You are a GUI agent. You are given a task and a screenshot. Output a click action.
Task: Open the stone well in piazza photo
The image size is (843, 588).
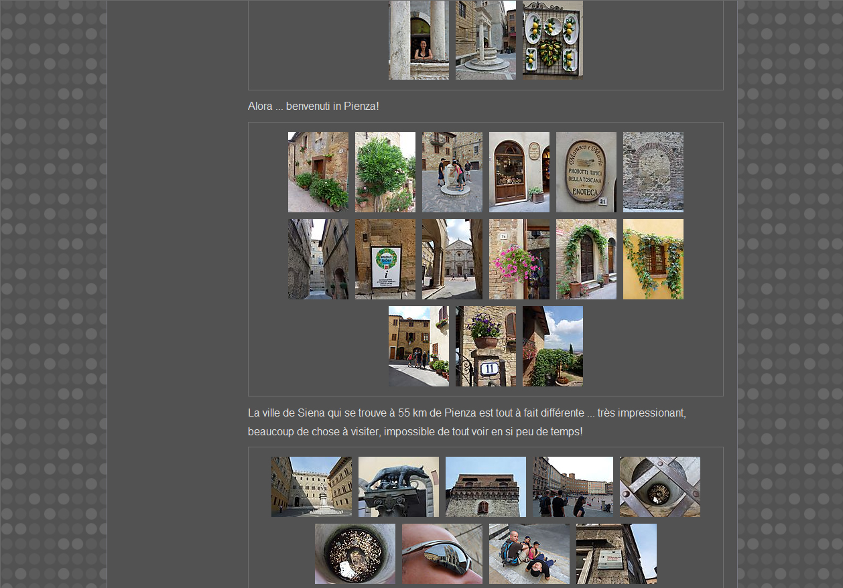486,40
